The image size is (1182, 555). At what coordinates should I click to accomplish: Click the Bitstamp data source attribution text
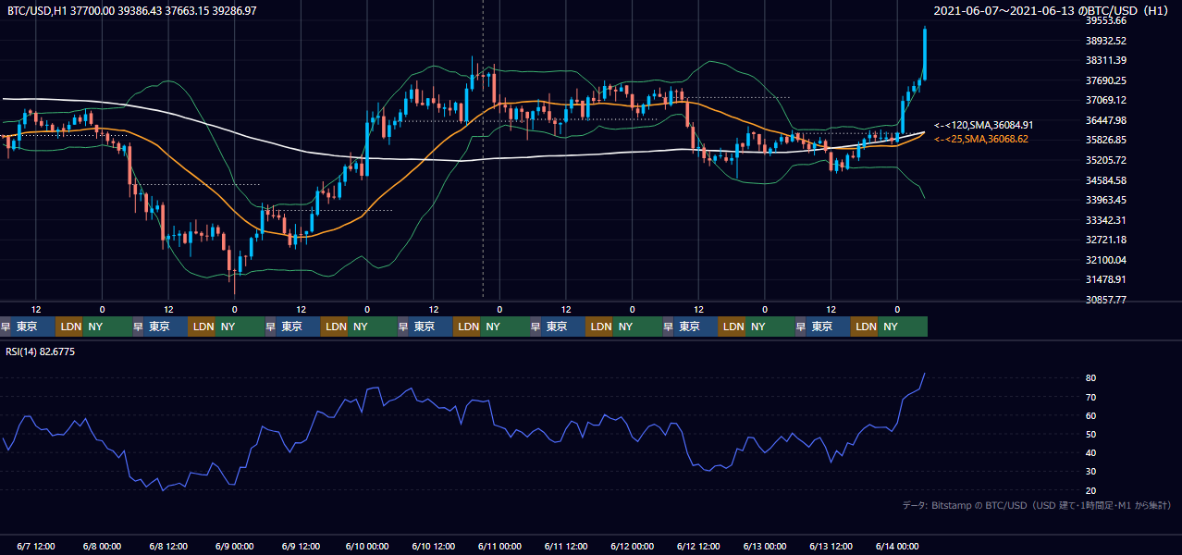[1037, 505]
